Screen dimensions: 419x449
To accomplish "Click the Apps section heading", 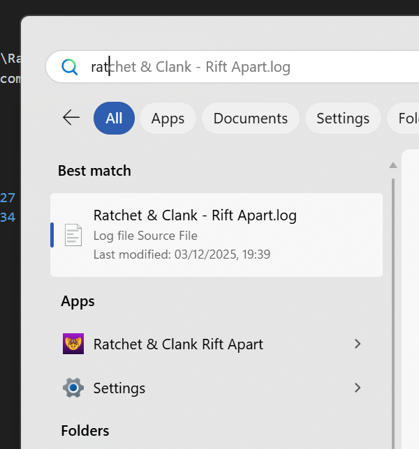I will 78,301.
